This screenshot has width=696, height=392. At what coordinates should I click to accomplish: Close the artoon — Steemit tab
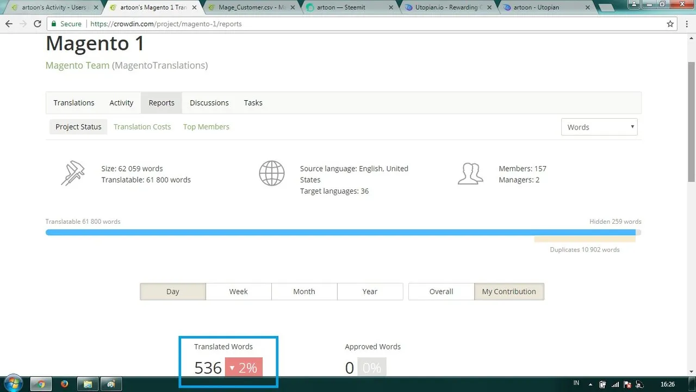click(390, 8)
